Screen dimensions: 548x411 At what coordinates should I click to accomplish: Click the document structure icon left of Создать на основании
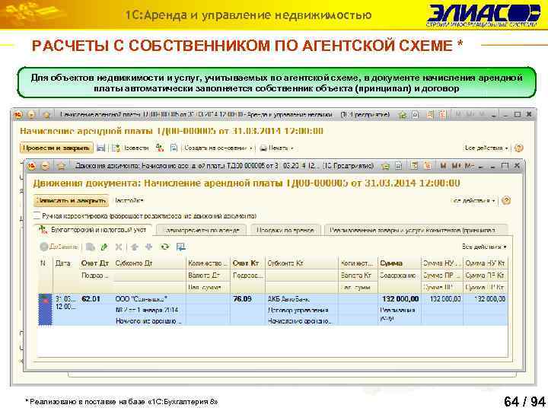[174, 148]
